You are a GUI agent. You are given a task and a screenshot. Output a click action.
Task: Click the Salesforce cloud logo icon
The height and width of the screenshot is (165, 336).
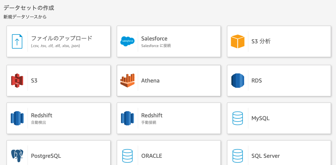(x=127, y=41)
